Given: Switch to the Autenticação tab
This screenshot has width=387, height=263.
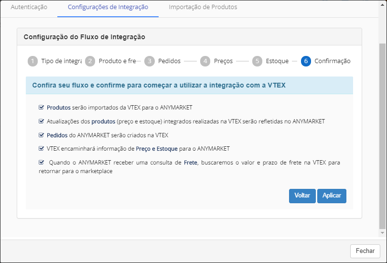Looking at the screenshot, I should 29,7.
